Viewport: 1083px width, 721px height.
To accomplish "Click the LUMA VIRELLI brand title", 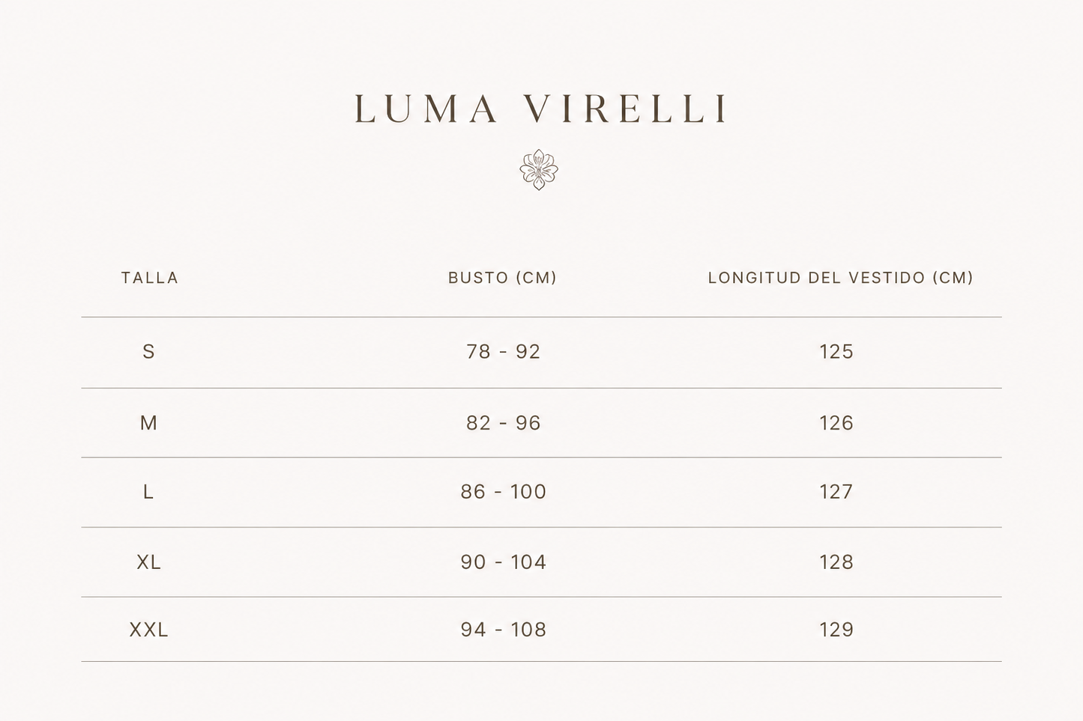I will 541,109.
